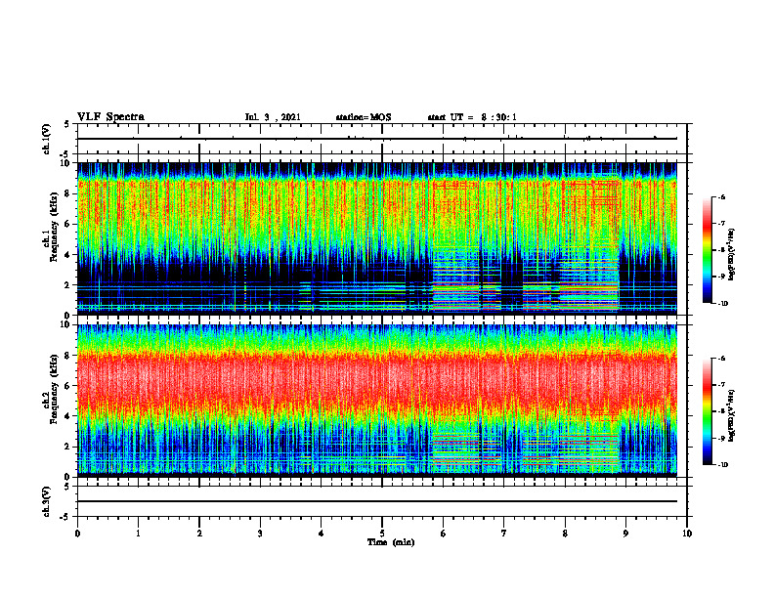
Task: Click the ch.1 color bar log(PSD) label
Action: pos(732,255)
